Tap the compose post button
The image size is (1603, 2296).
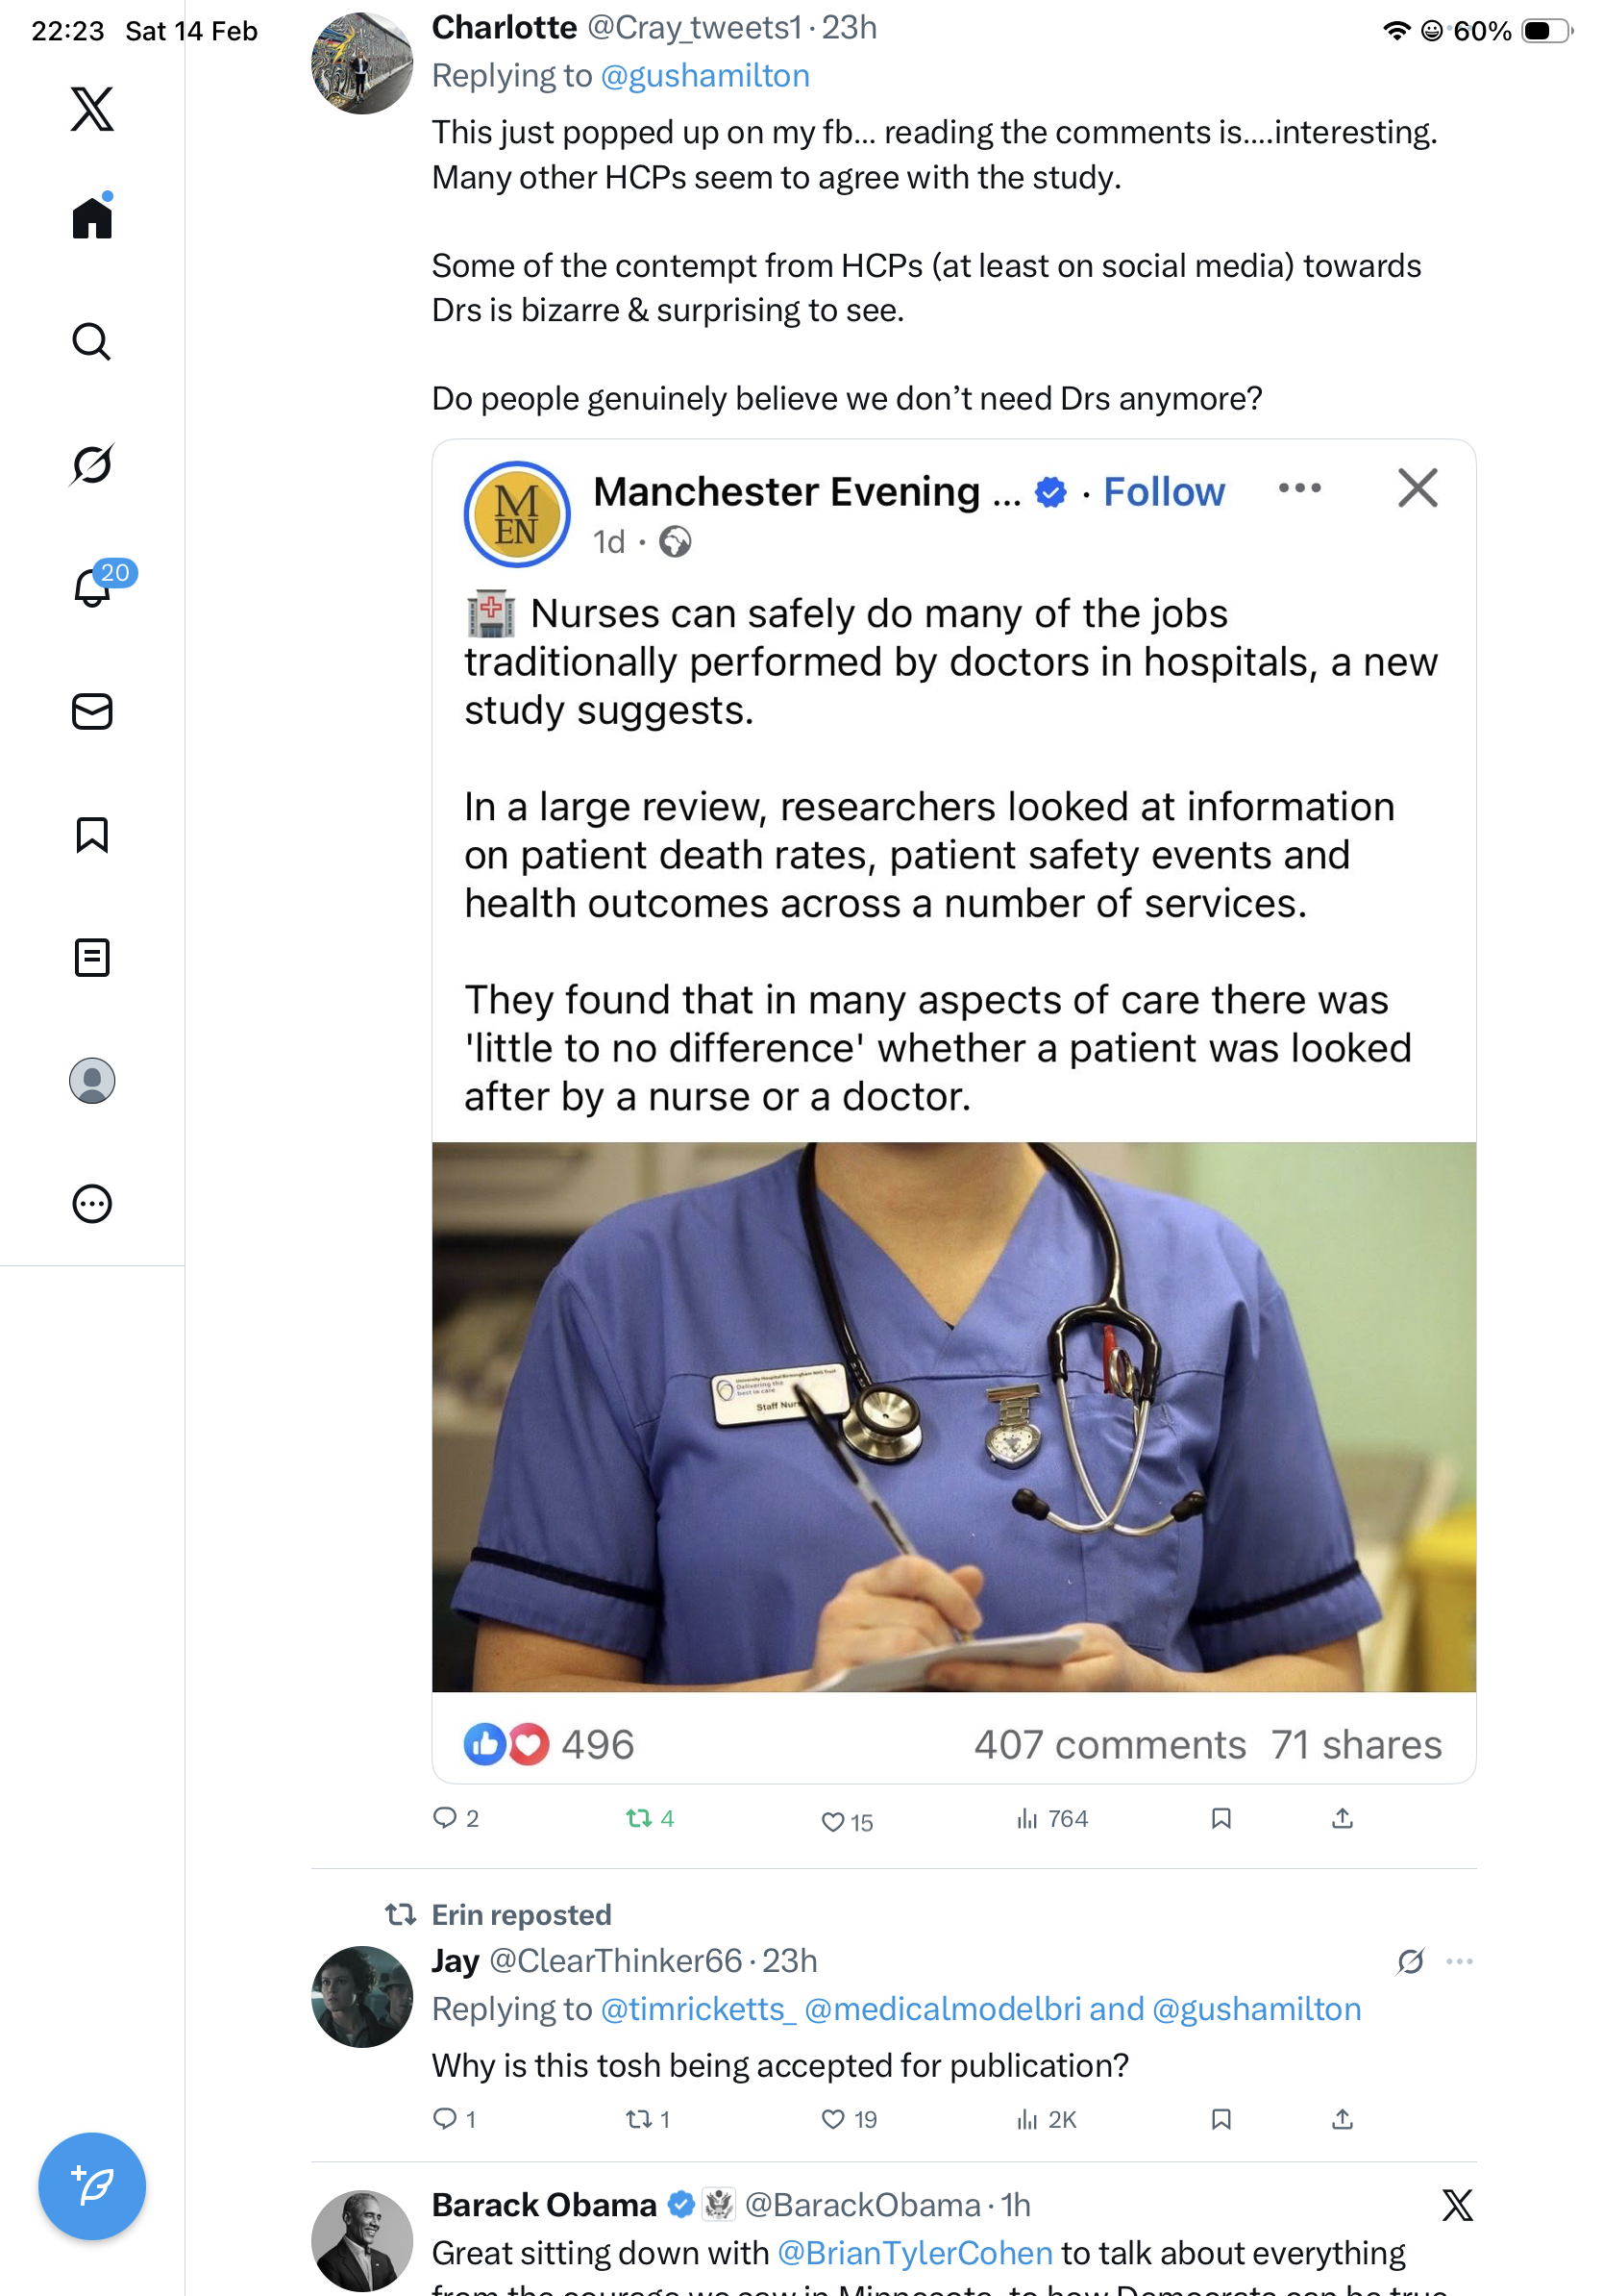(x=92, y=2186)
